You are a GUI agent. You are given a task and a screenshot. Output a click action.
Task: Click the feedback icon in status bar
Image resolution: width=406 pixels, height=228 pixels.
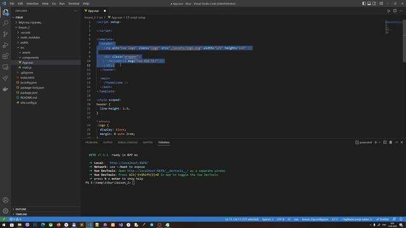[x=394, y=219]
